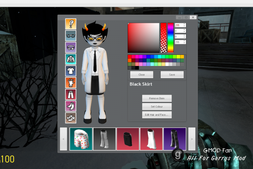Click the Black Skirt item title
253x169 pixels.
(141, 84)
